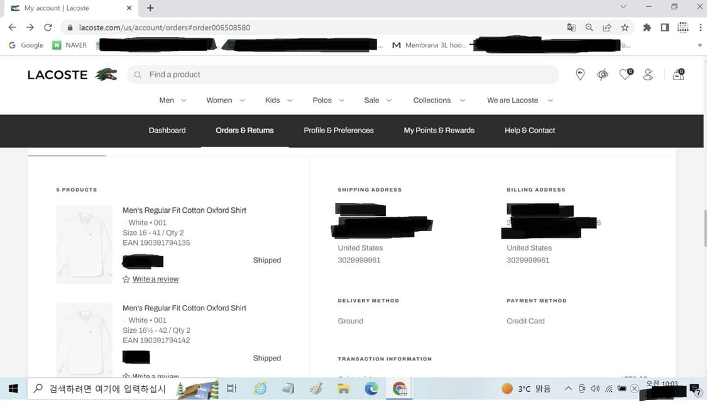Open the shopping bag icon
Viewport: 707px width, 417px height.
point(679,74)
